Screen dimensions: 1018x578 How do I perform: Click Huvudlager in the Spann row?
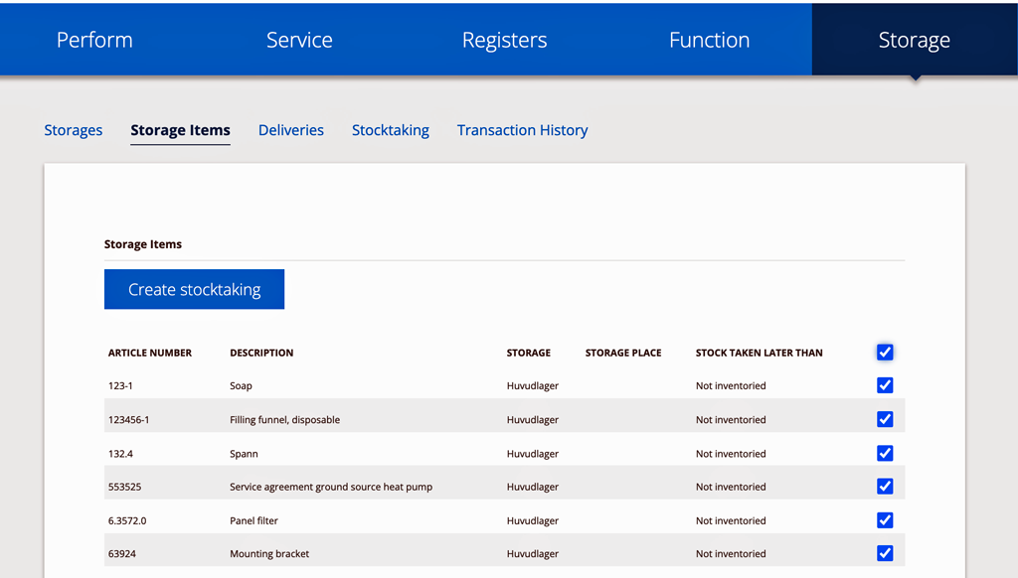click(x=533, y=454)
